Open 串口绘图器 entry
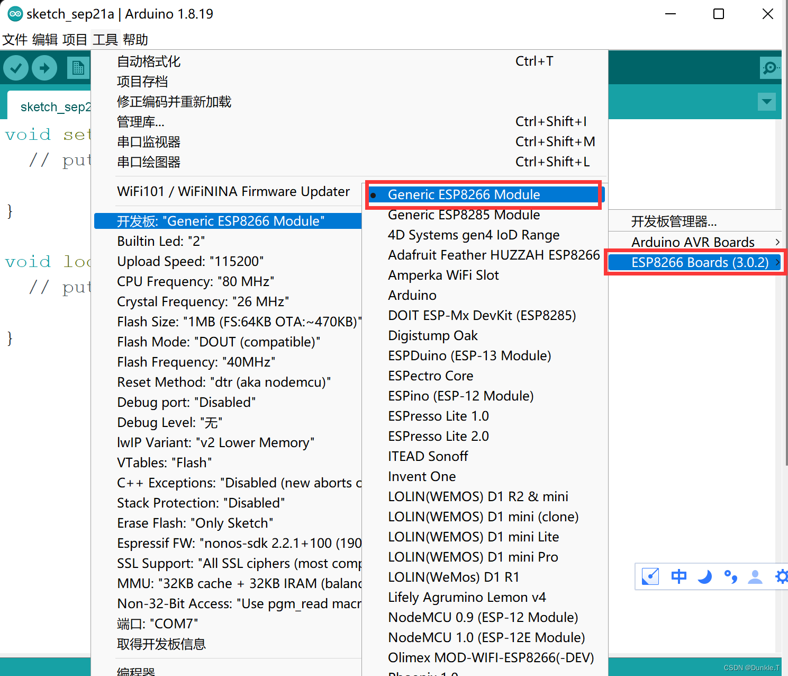This screenshot has width=788, height=676. [x=350, y=162]
